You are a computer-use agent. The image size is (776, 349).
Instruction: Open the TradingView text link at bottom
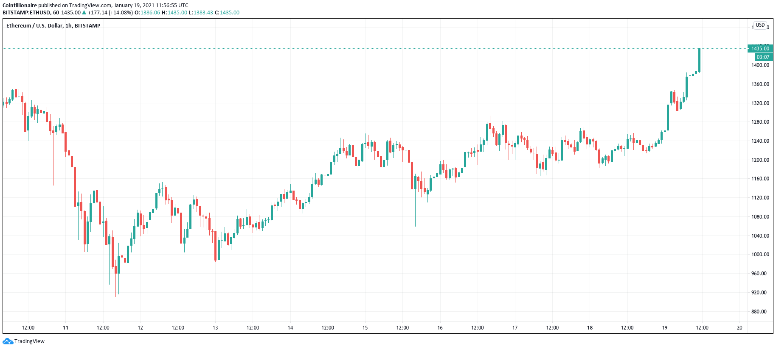(x=29, y=341)
